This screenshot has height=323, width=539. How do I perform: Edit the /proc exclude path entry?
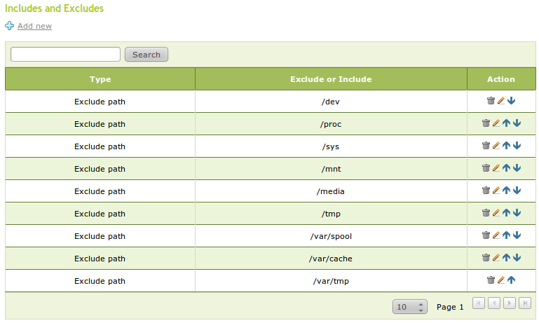tap(496, 123)
